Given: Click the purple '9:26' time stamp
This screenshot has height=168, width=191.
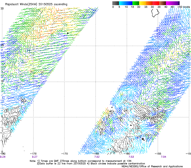Looking at the screenshot, I should click(x=3, y=157).
